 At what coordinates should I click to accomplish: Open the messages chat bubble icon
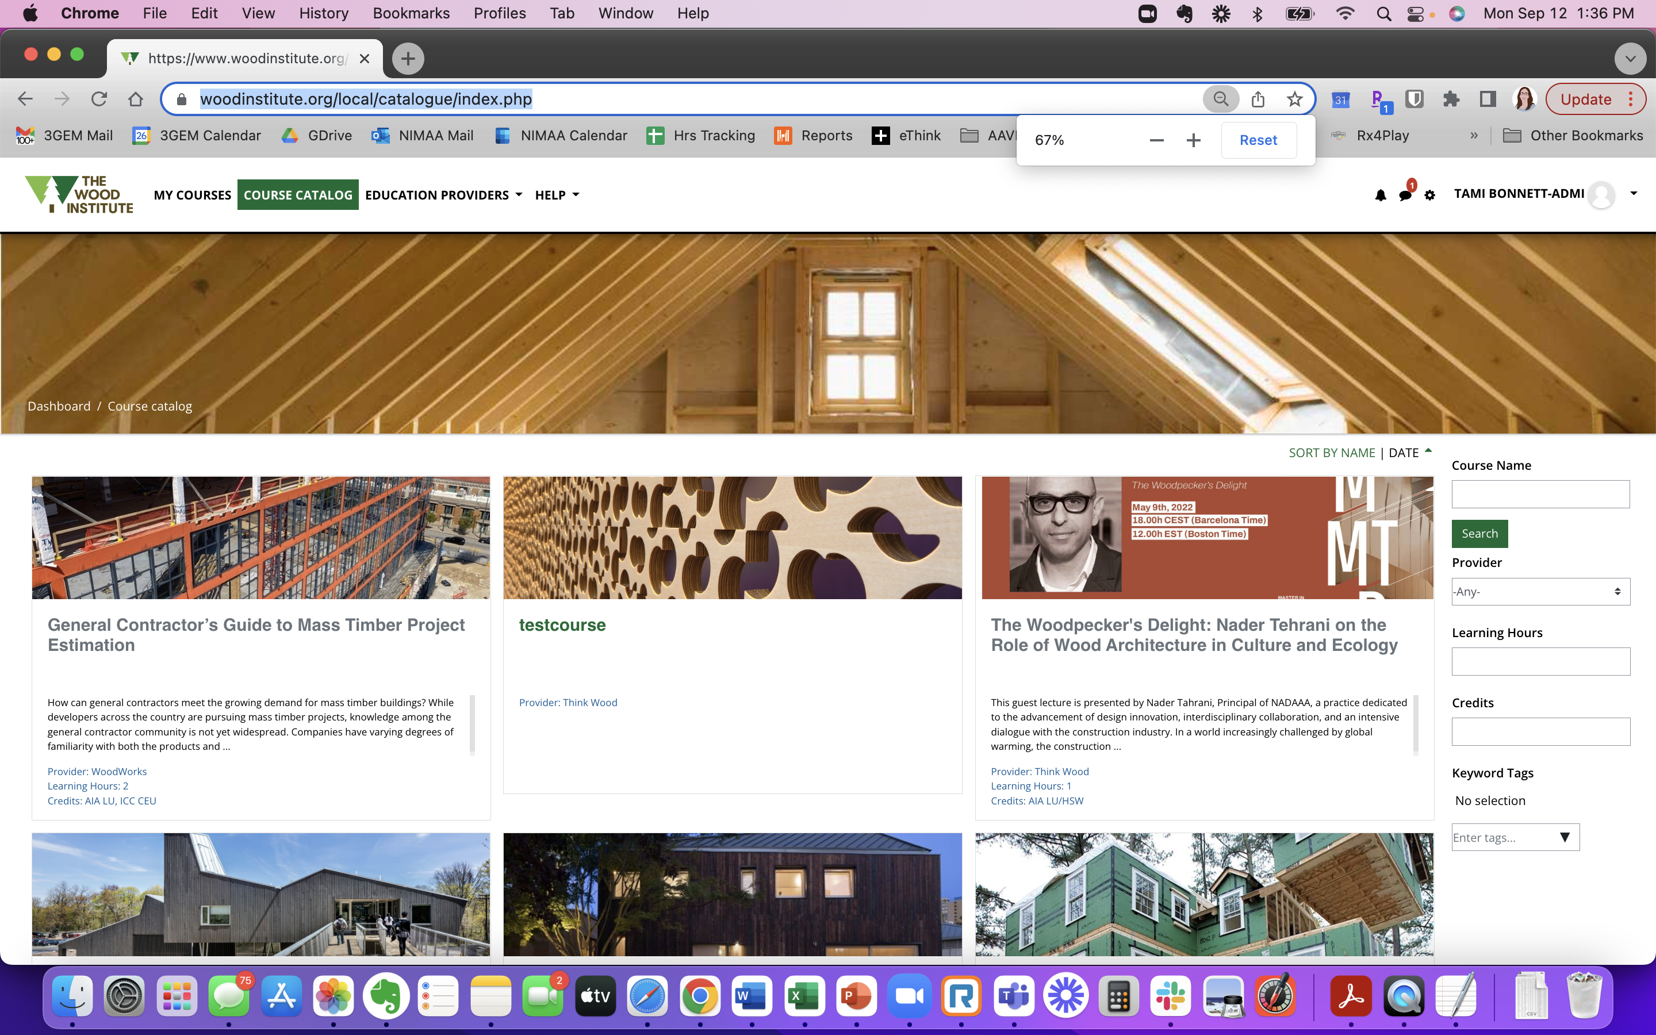[1405, 195]
